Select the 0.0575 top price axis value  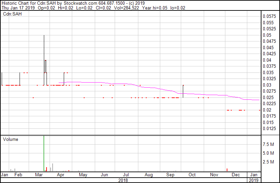(269, 16)
